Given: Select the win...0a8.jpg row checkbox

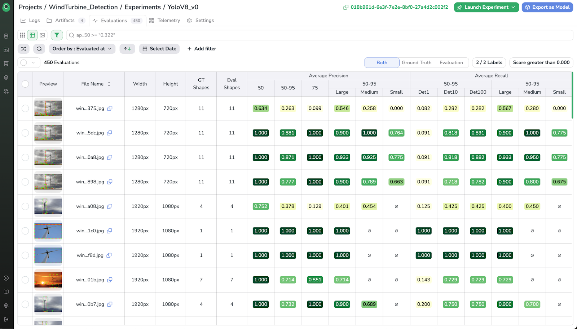Looking at the screenshot, I should click(x=25, y=157).
